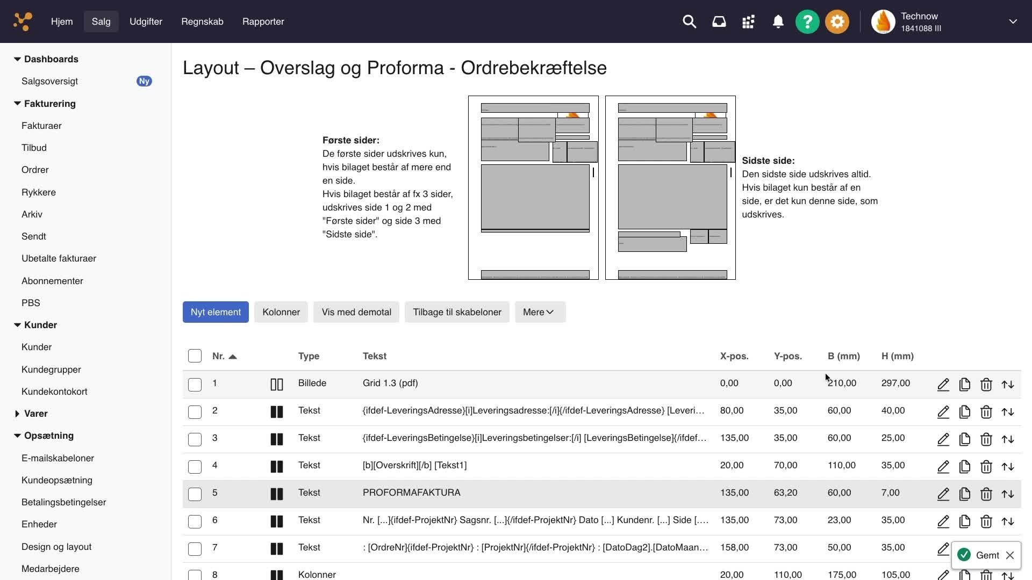Screen dimensions: 1032x580
Task: Move row 2 using up-down arrows
Action: pos(1007,412)
